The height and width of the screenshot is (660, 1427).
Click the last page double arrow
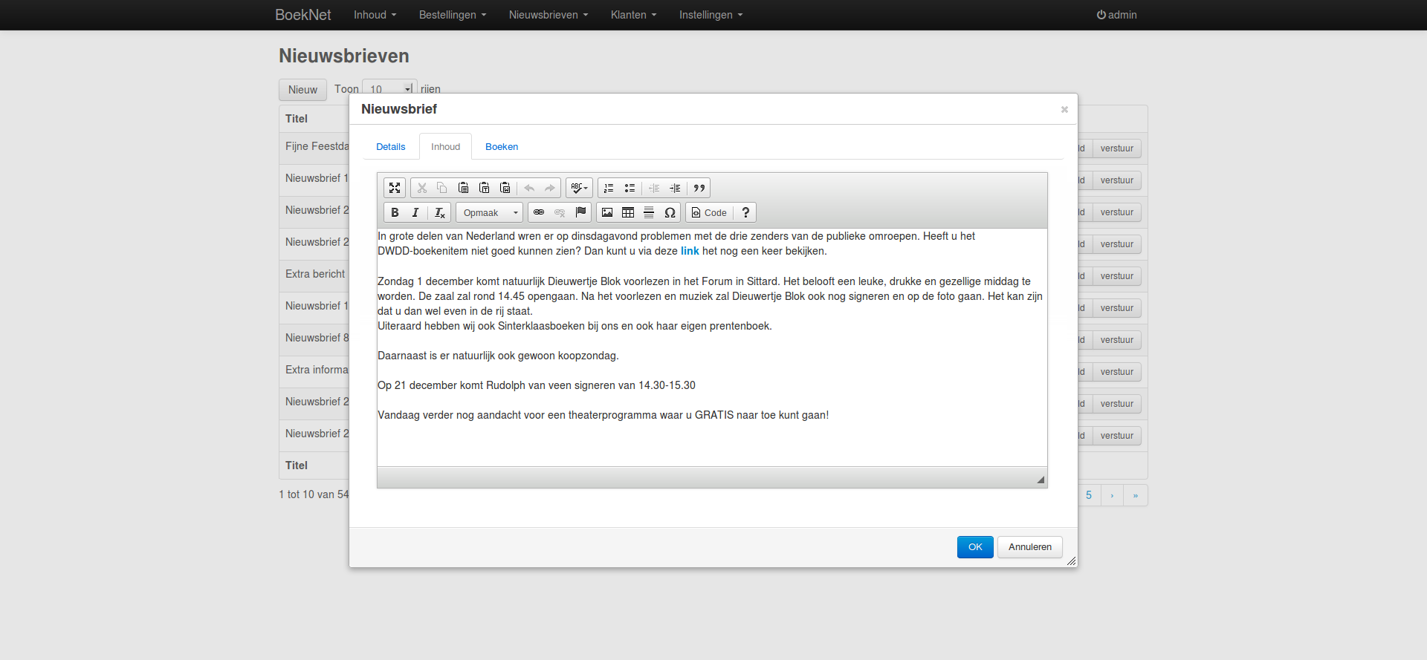click(1136, 495)
